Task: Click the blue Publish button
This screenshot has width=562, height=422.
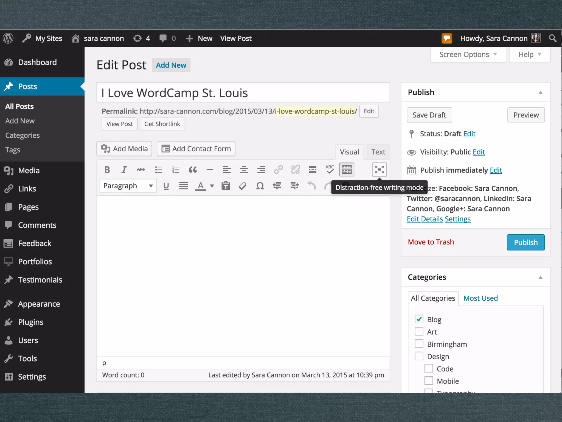Action: pos(526,242)
